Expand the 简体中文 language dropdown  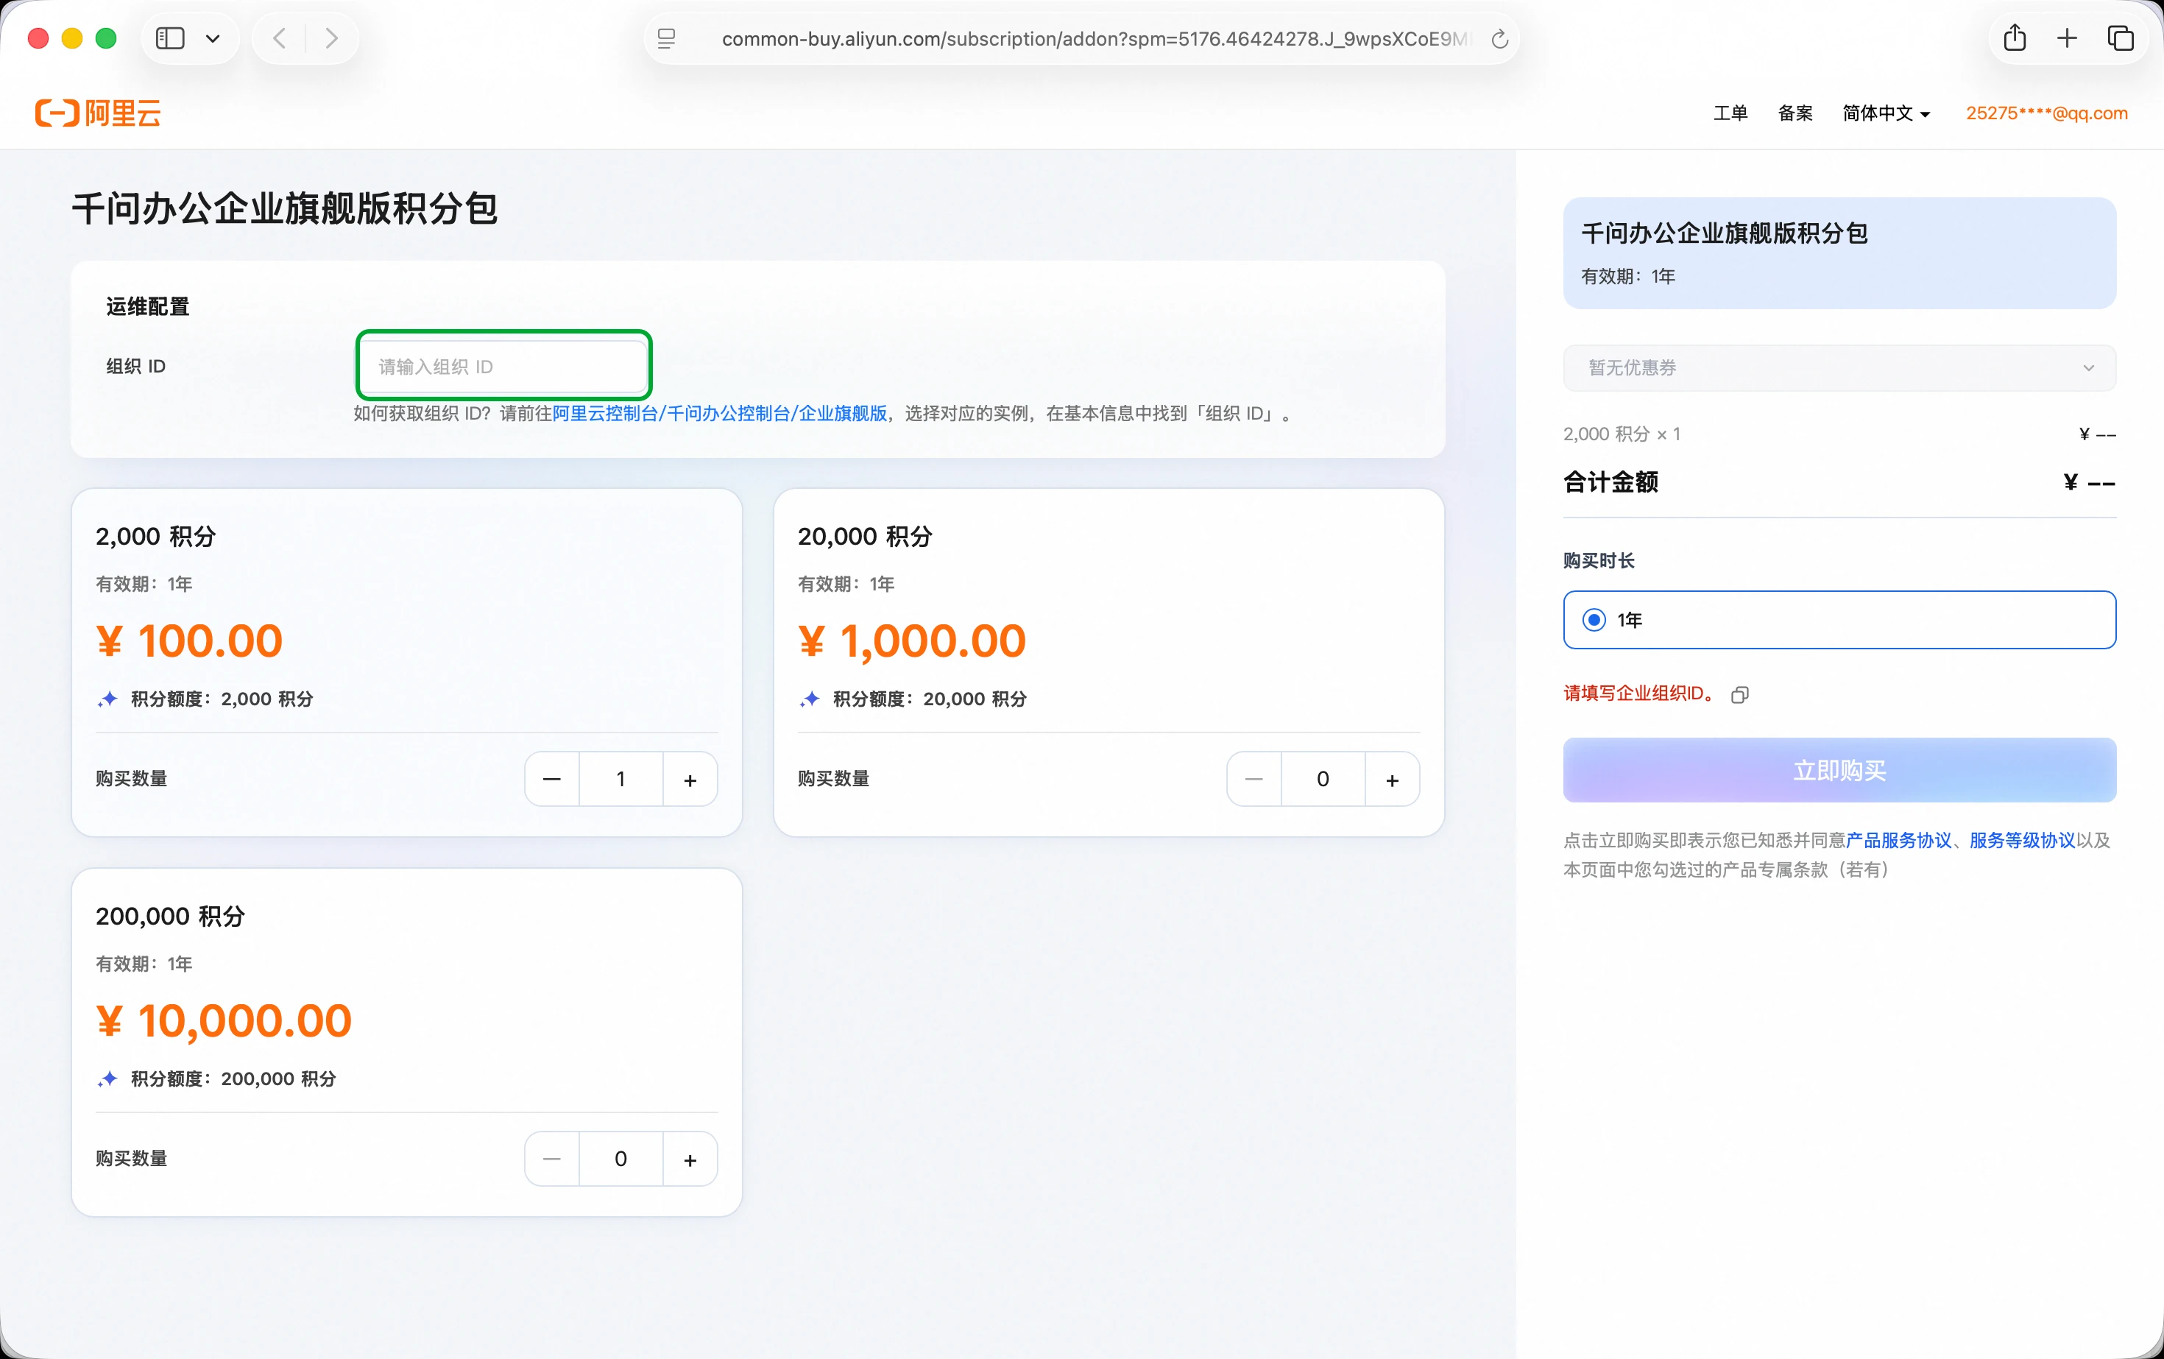tap(1886, 113)
